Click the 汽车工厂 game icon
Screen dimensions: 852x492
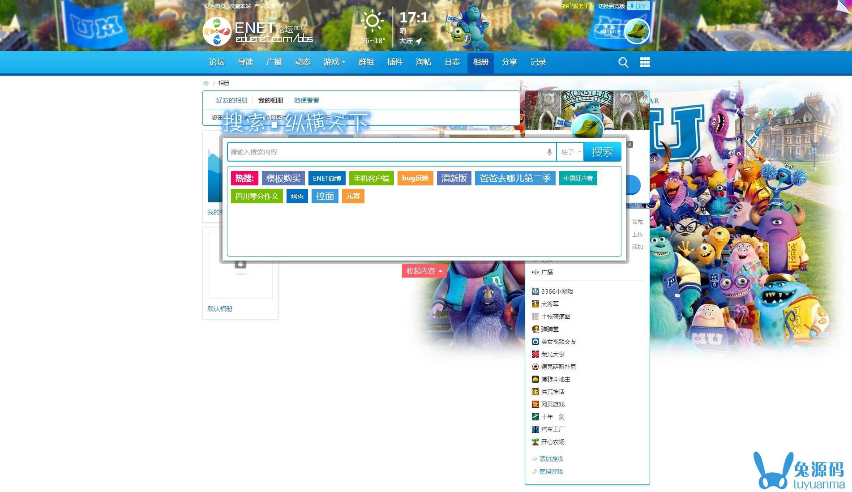(535, 429)
